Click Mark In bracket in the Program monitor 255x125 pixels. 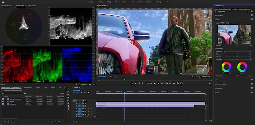[x=139, y=83]
